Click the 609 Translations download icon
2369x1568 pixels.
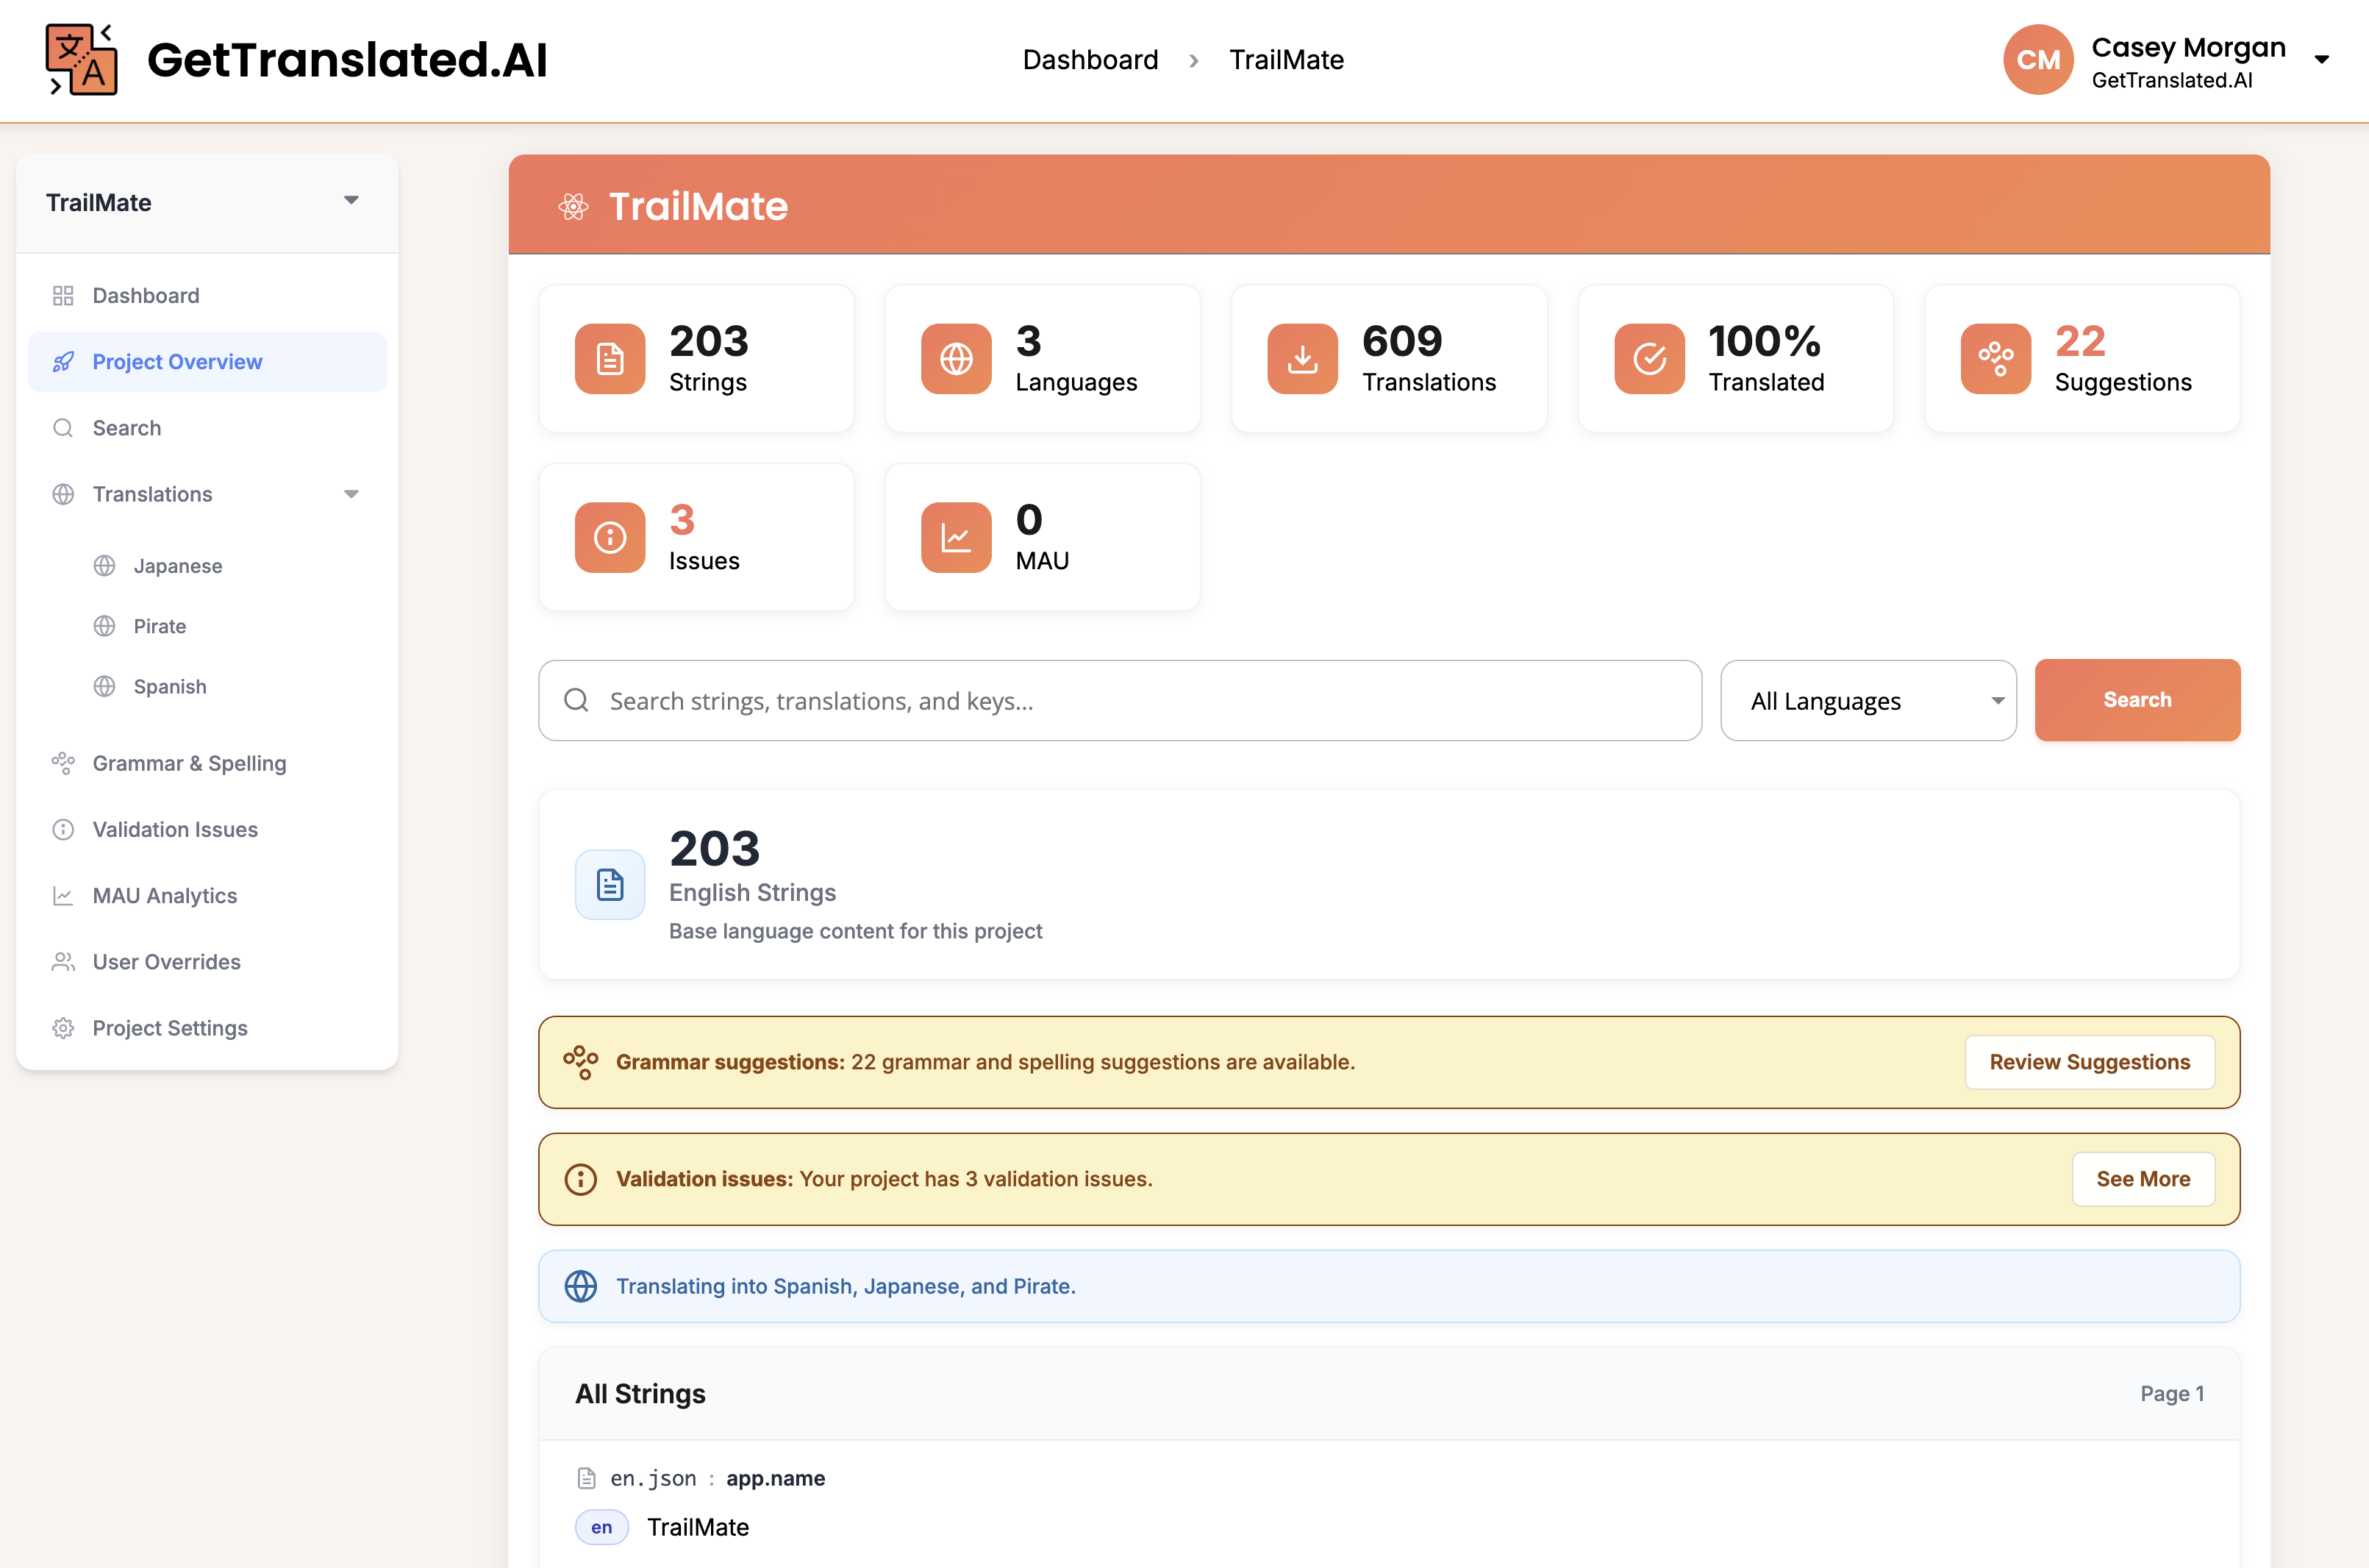coord(1301,358)
